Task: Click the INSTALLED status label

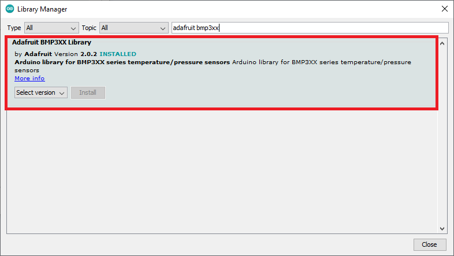Action: tap(118, 54)
